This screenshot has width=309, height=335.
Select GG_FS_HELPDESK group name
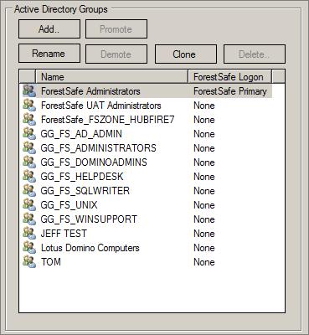[82, 177]
